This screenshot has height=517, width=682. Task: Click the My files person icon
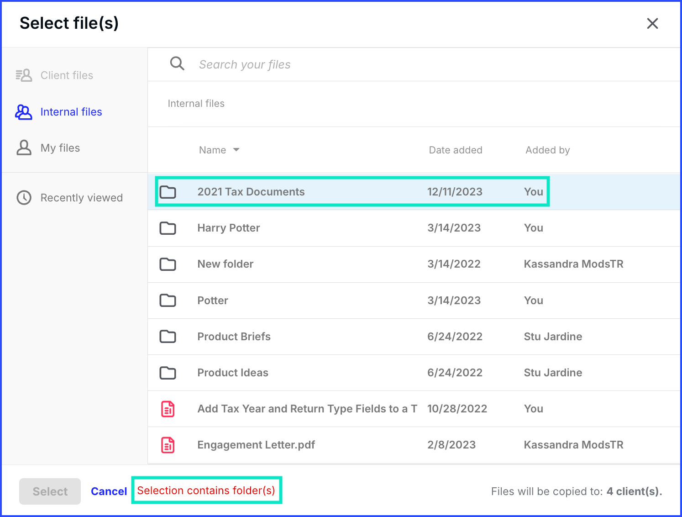(24, 148)
